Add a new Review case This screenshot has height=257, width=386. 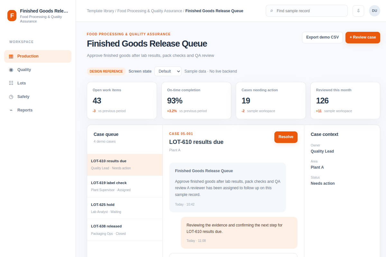(x=363, y=38)
